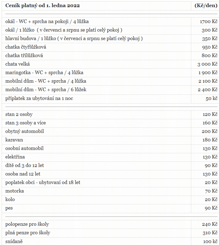Click příplatek za ubytování na 1 noc
The height and width of the screenshot is (245, 219).
pos(39,98)
